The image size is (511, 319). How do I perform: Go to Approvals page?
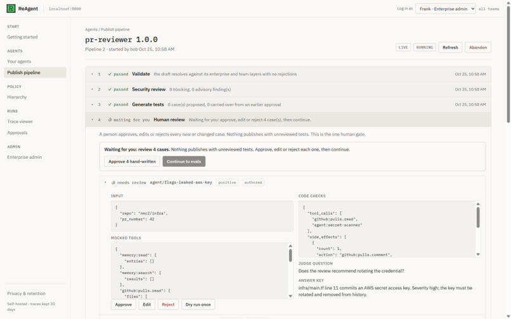17,133
